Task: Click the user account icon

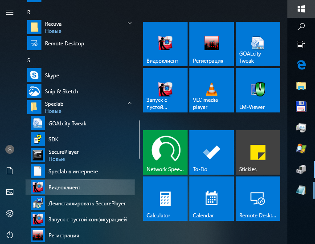Action: click(10, 149)
